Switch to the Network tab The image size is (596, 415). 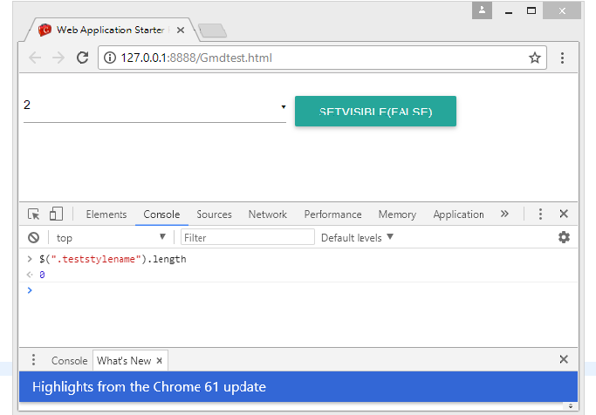pyautogui.click(x=268, y=214)
